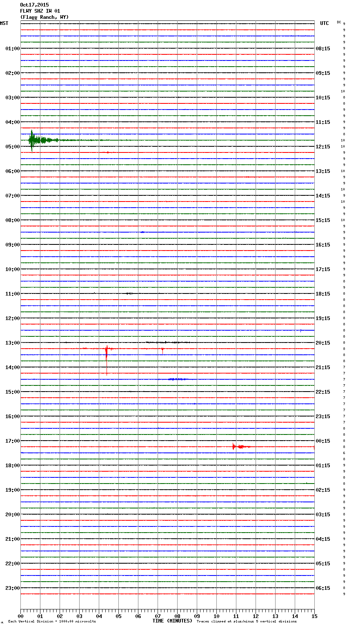347x627 pixels.
Task: Click the 12:15 UTC time label
Action: pyautogui.click(x=323, y=147)
